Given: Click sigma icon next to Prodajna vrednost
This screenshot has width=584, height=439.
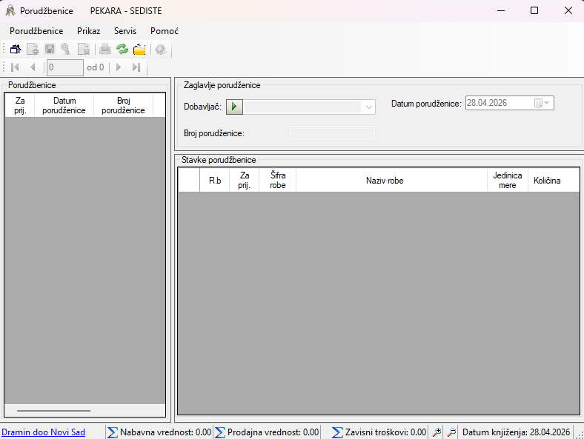Looking at the screenshot, I should [x=220, y=432].
